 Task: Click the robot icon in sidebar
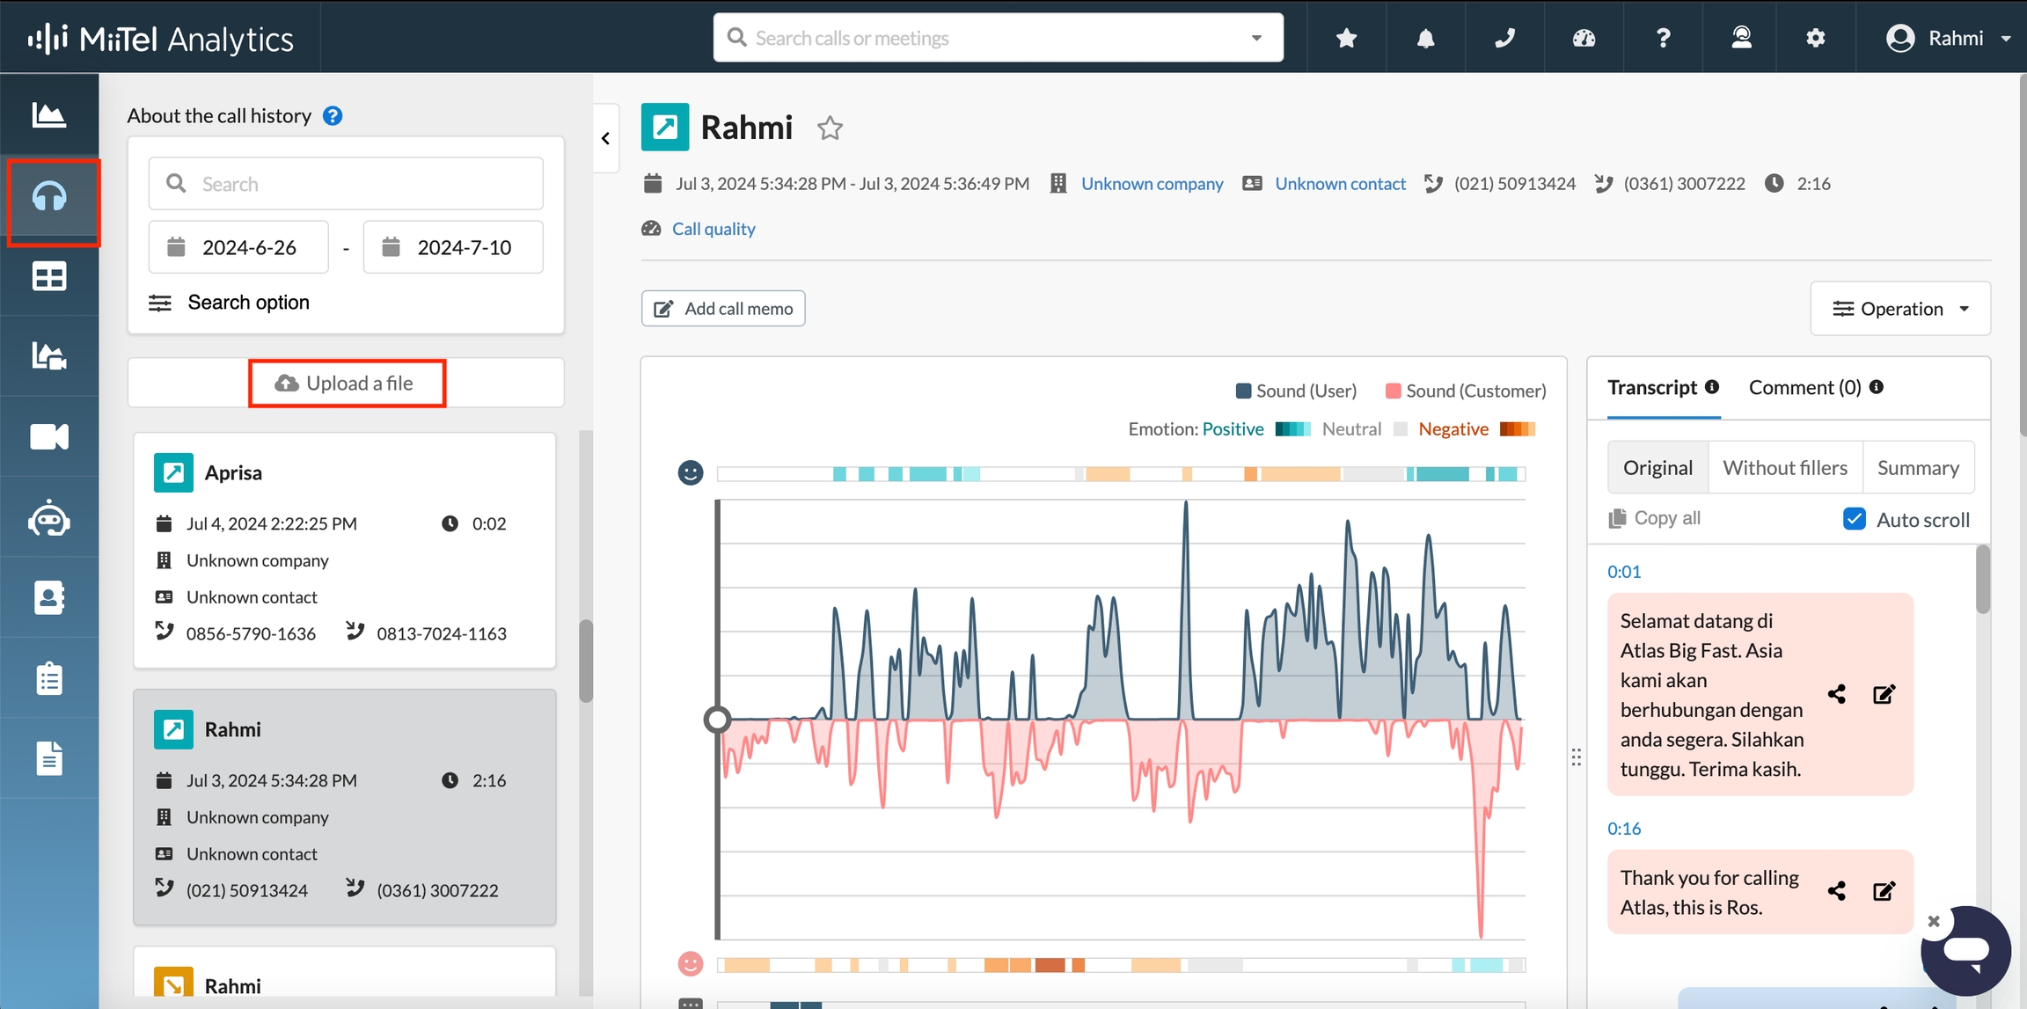click(49, 518)
